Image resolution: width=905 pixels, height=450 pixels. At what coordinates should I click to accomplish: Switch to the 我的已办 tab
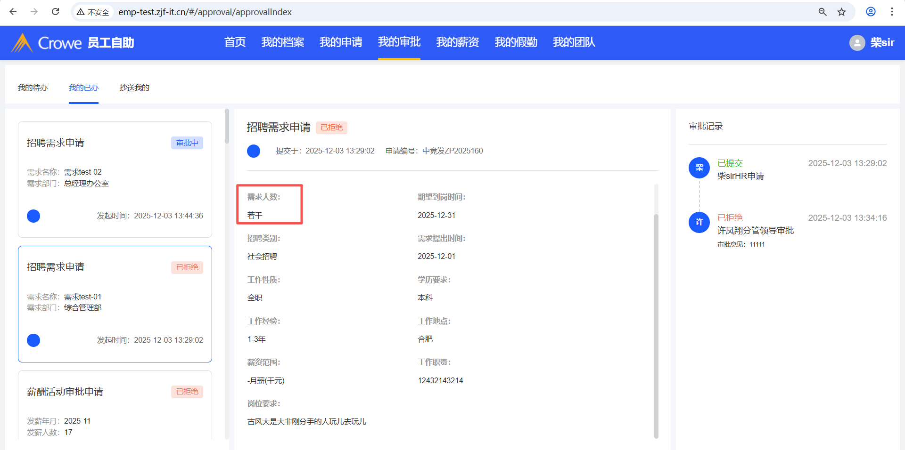click(83, 88)
